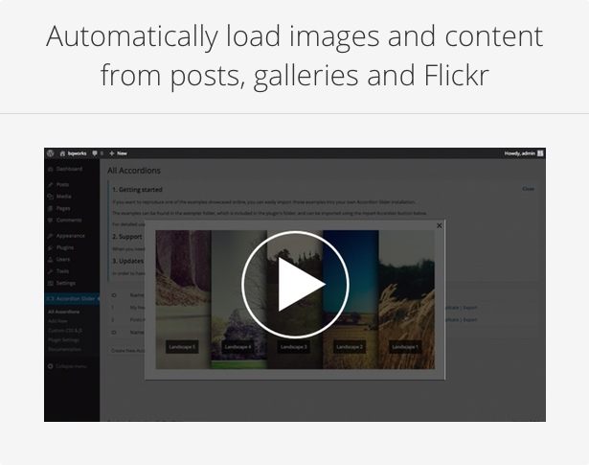Click the Tools wrench icon in sidebar
This screenshot has width=589, height=465.
(51, 271)
